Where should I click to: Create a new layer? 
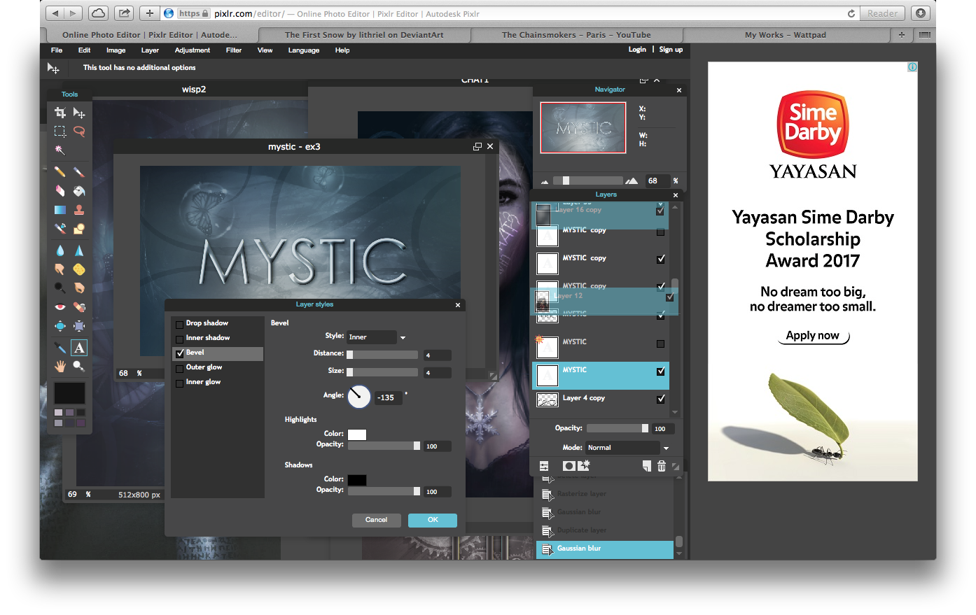(x=647, y=466)
